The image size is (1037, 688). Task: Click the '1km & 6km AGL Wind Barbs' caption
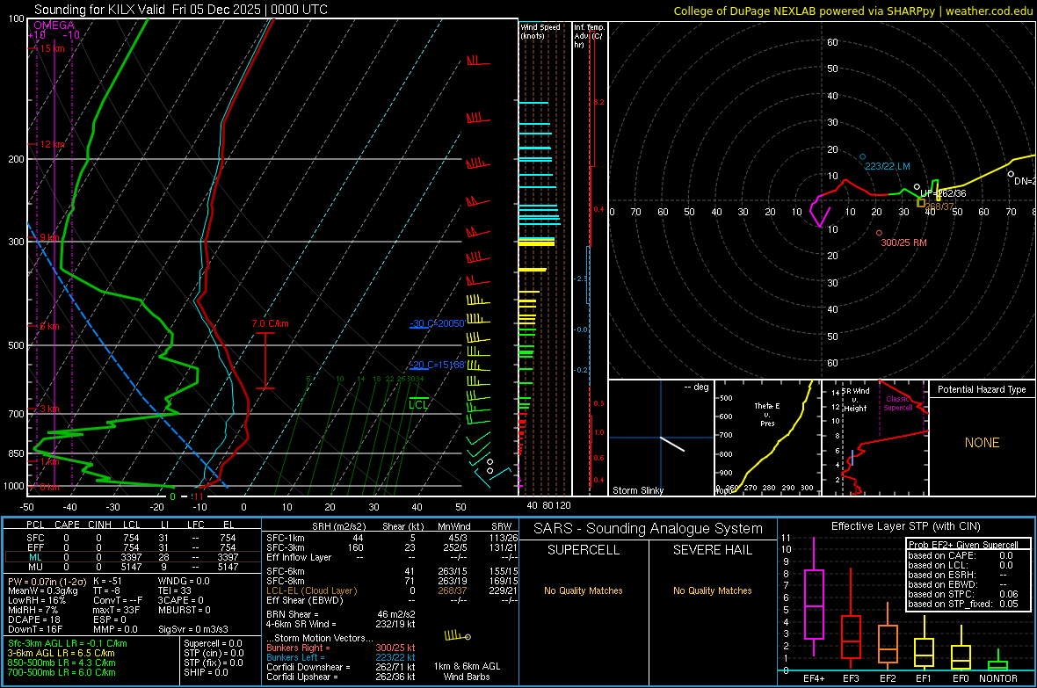pos(467,671)
